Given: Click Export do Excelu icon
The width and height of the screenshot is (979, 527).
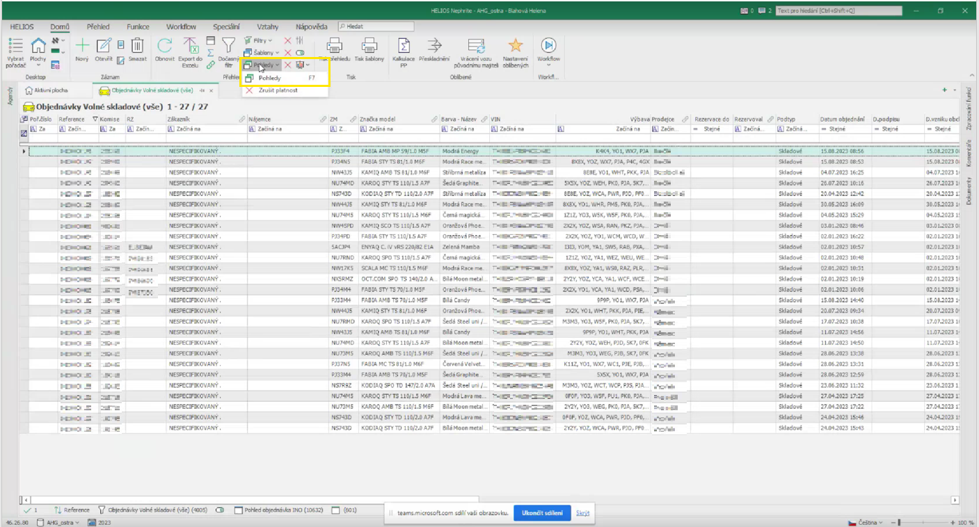Looking at the screenshot, I should [191, 46].
